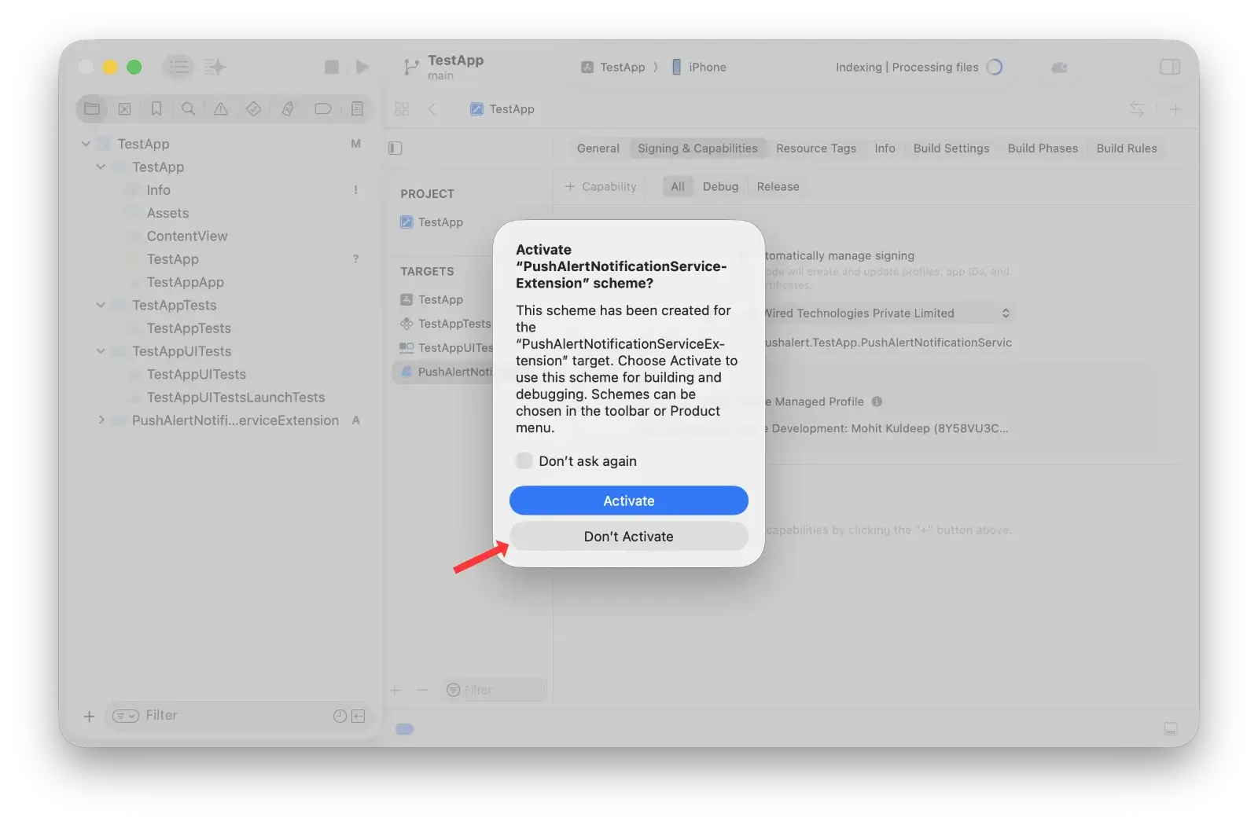Screen dimensions: 1258x825
Task: Click the Activate button
Action: point(628,501)
